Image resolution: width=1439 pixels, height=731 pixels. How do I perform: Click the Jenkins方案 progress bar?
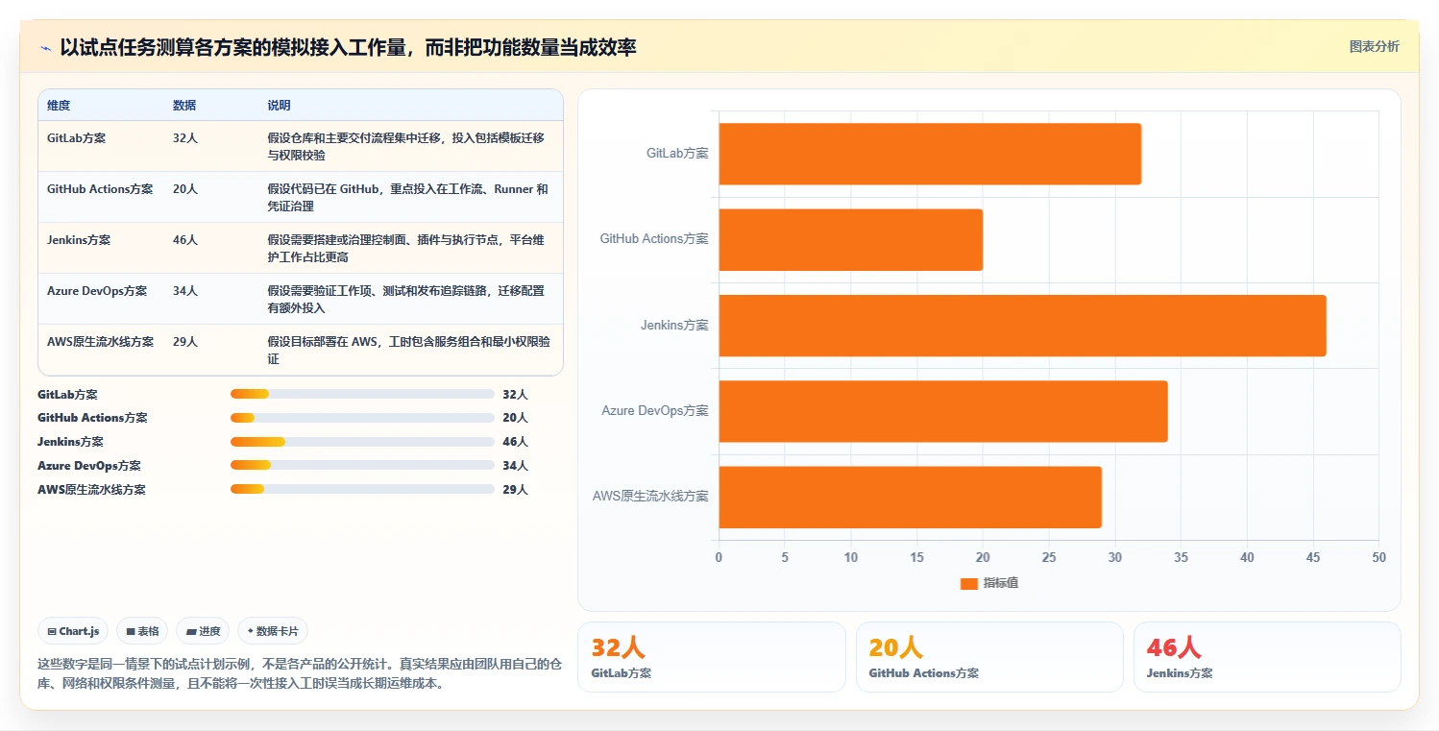coord(362,442)
